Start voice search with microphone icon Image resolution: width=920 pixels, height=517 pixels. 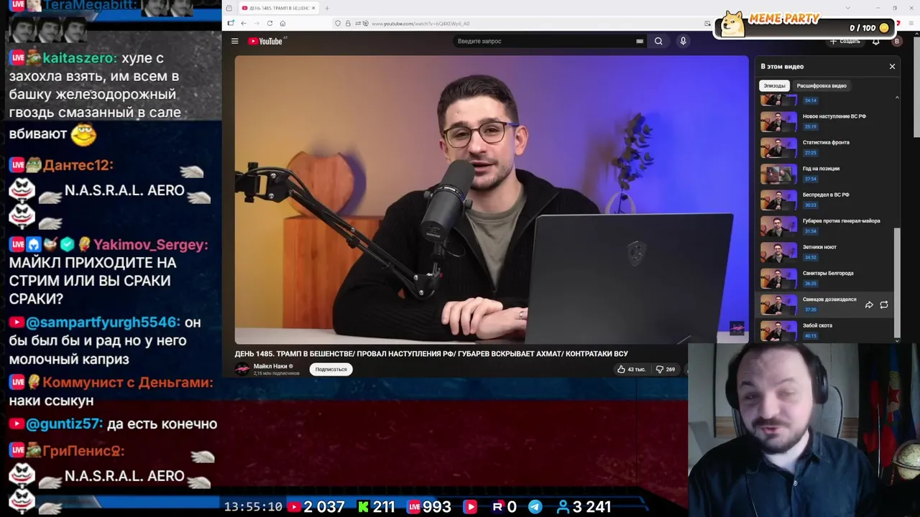click(684, 41)
